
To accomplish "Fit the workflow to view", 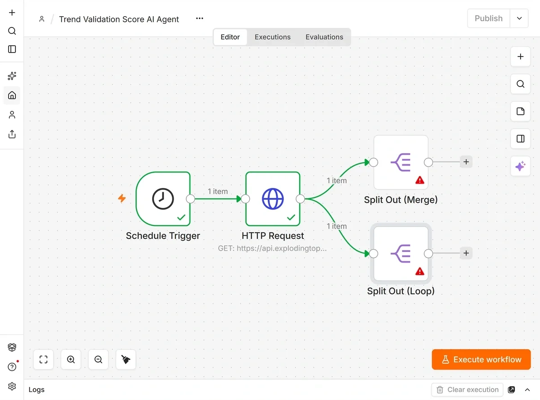I will (44, 360).
